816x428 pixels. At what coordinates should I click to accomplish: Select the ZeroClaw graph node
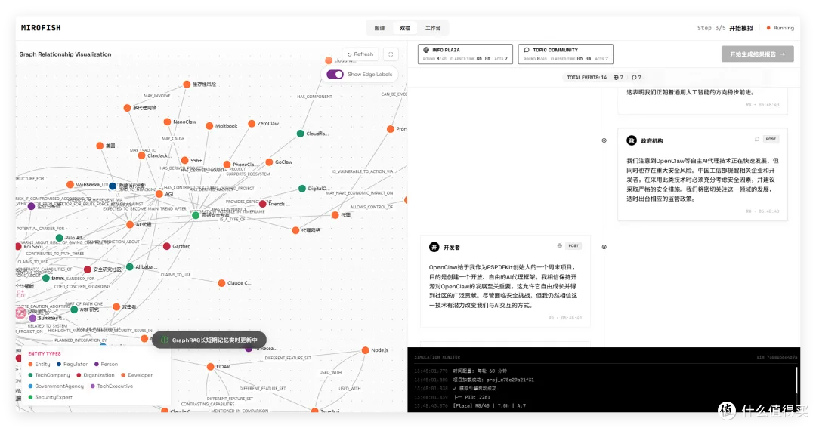point(252,124)
